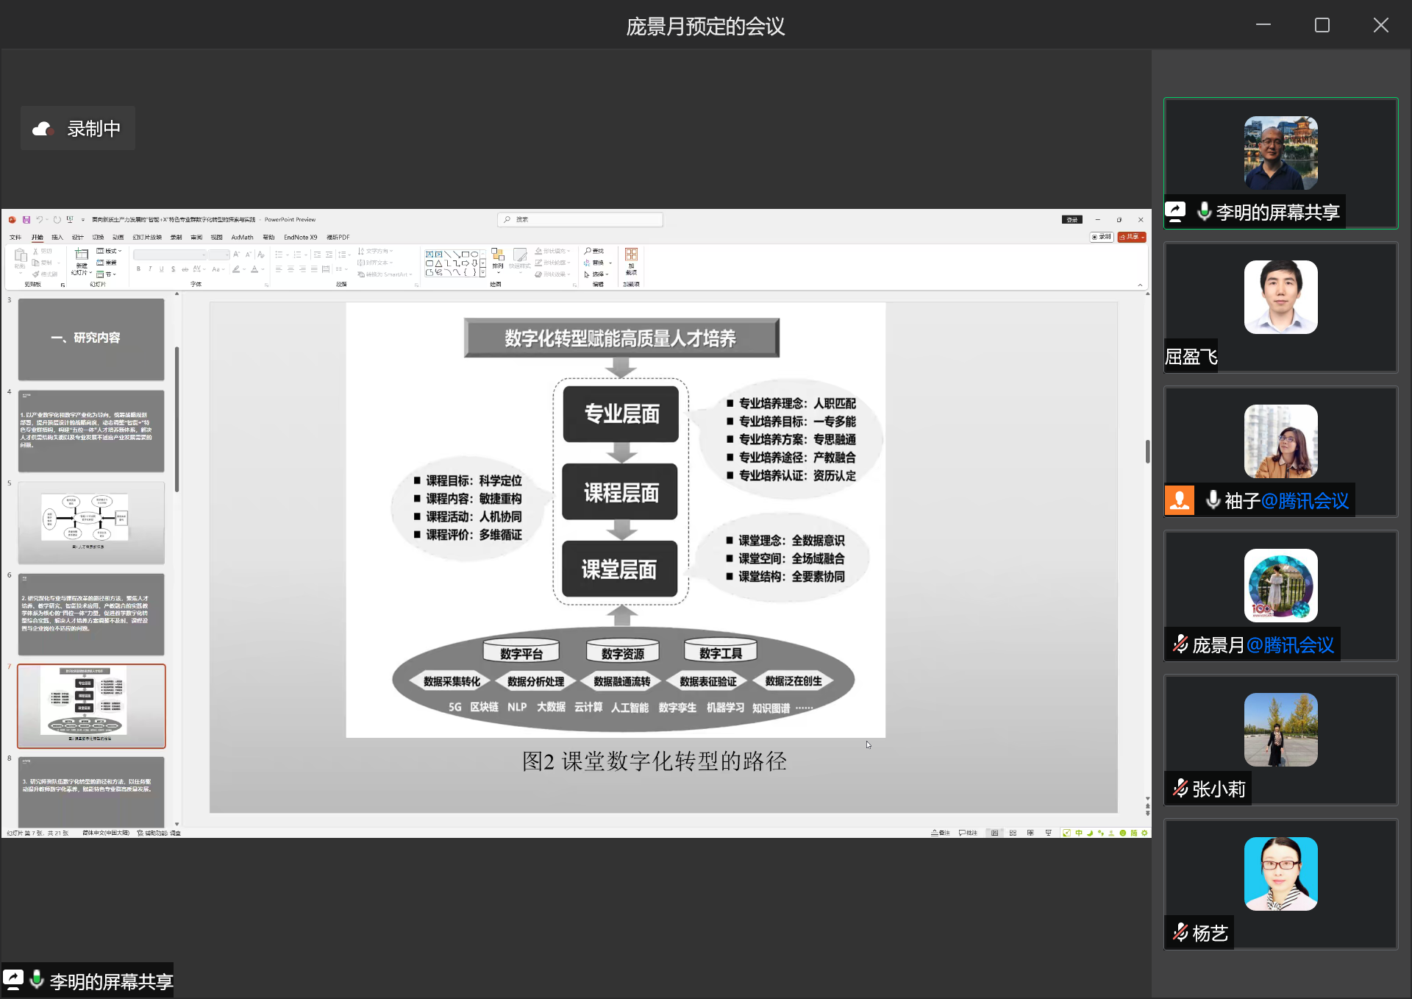Image resolution: width=1412 pixels, height=999 pixels.
Task: Open the EndNote X9 ribbon tab
Action: pos(300,237)
